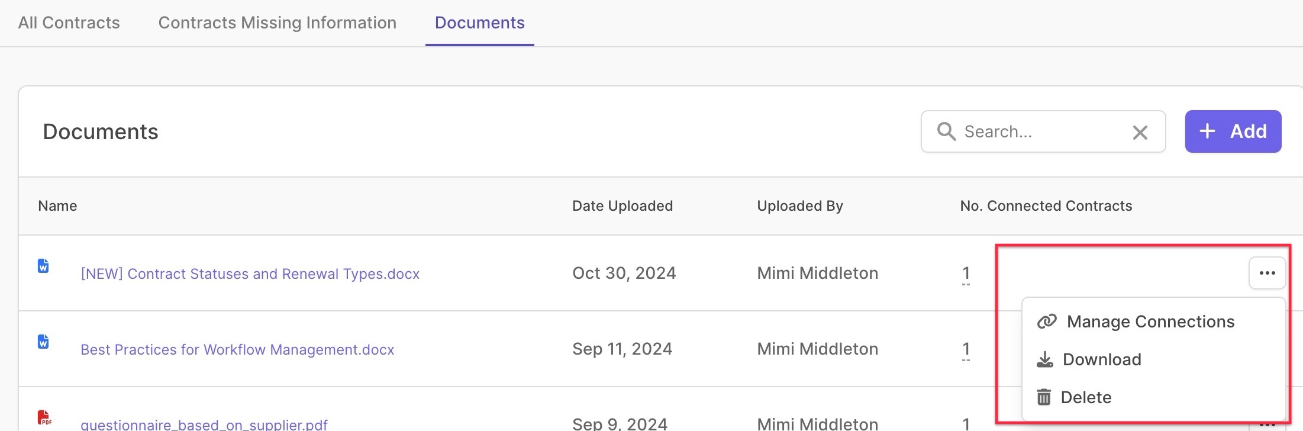The height and width of the screenshot is (431, 1303).
Task: Click connected contracts count for Best Practices
Action: click(966, 349)
